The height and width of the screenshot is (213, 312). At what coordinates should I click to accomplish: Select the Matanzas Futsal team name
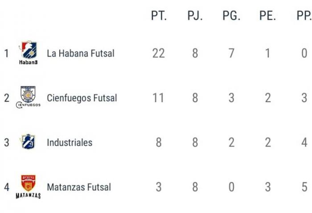pyautogui.click(x=79, y=187)
